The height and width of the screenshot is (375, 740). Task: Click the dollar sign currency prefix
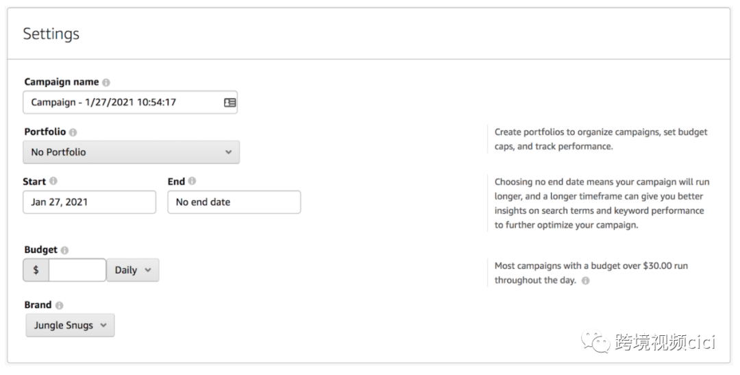(36, 270)
